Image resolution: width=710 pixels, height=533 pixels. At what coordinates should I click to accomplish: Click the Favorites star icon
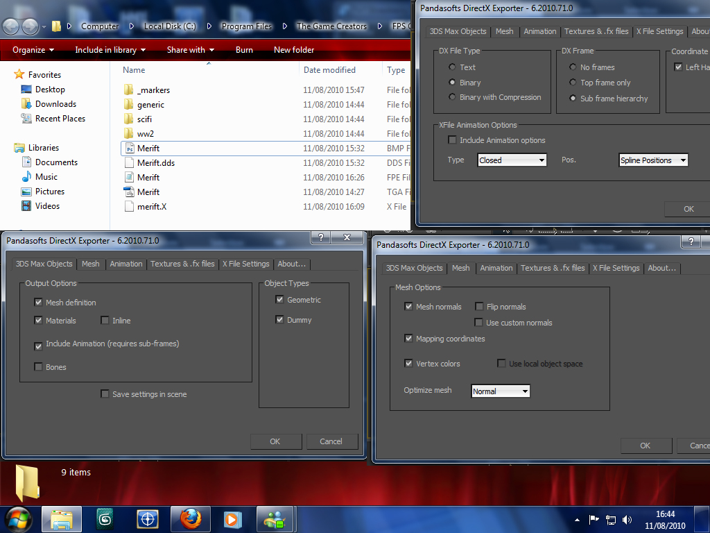click(19, 74)
